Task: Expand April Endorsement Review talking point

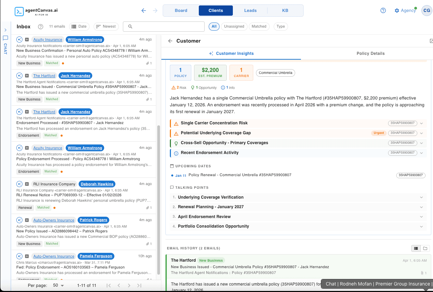Action: (x=298, y=217)
